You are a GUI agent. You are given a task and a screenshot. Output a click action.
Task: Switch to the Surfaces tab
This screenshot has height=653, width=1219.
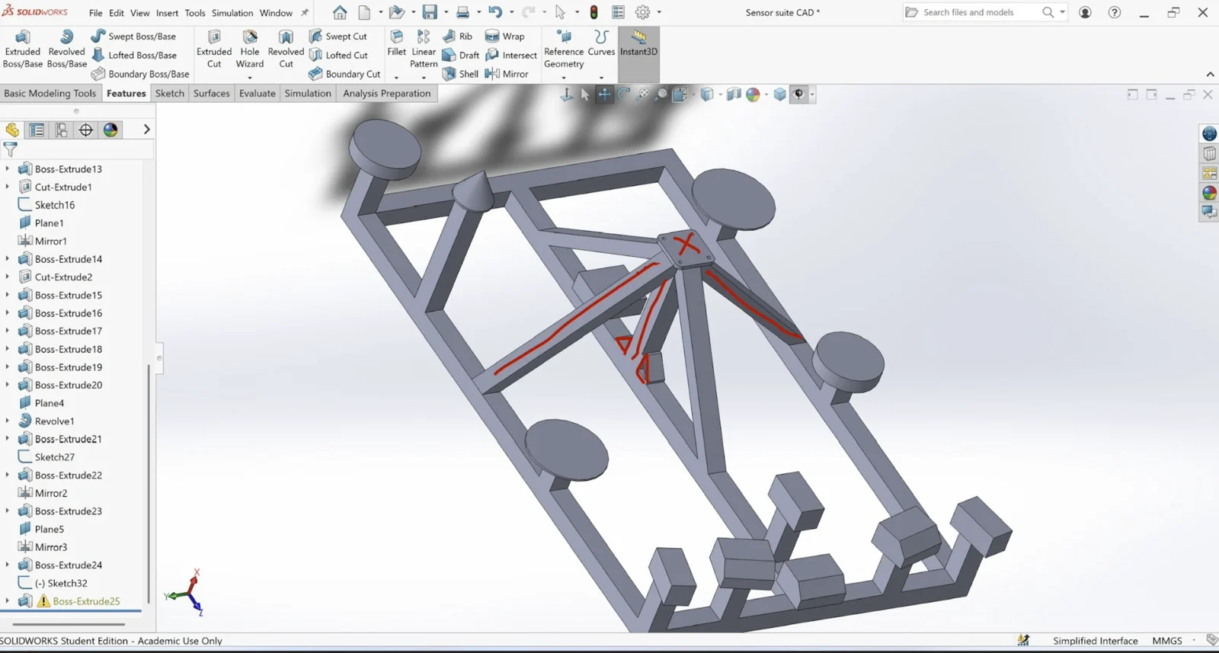(x=211, y=93)
